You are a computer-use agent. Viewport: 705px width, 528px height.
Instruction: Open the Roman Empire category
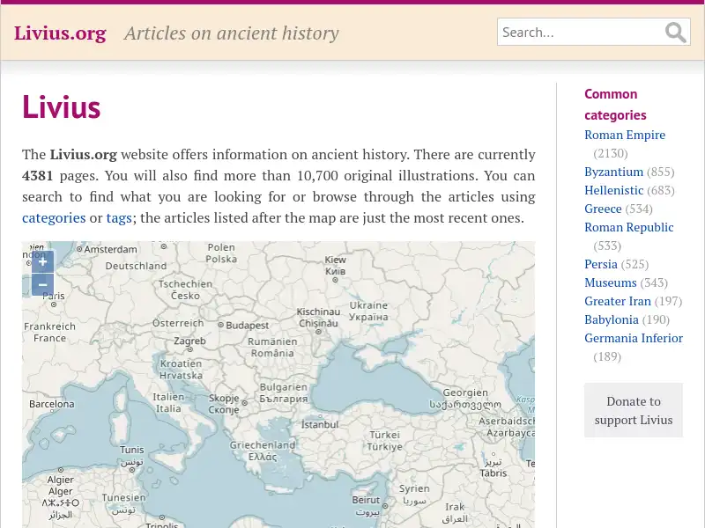[x=625, y=135]
